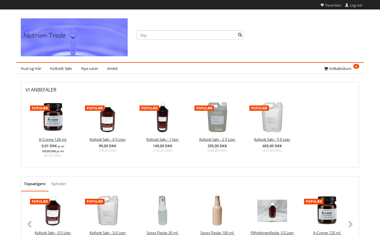The width and height of the screenshot is (380, 237).
Task: Click top-seller Kolloidt Sølv - 0,5 Liter link
Action: [x=53, y=233]
